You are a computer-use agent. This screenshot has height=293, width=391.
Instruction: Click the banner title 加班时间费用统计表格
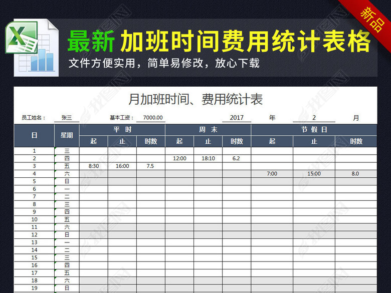click(246, 41)
